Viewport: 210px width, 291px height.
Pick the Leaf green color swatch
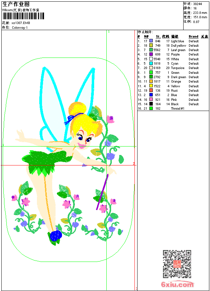pos(151,50)
